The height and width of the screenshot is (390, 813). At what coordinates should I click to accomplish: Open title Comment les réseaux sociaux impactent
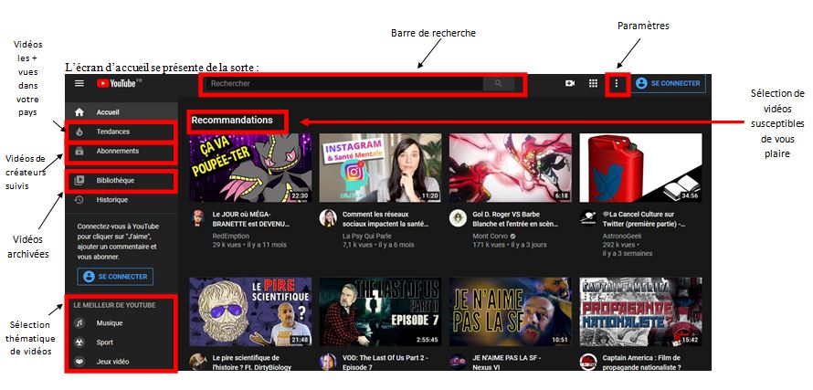pyautogui.click(x=385, y=219)
